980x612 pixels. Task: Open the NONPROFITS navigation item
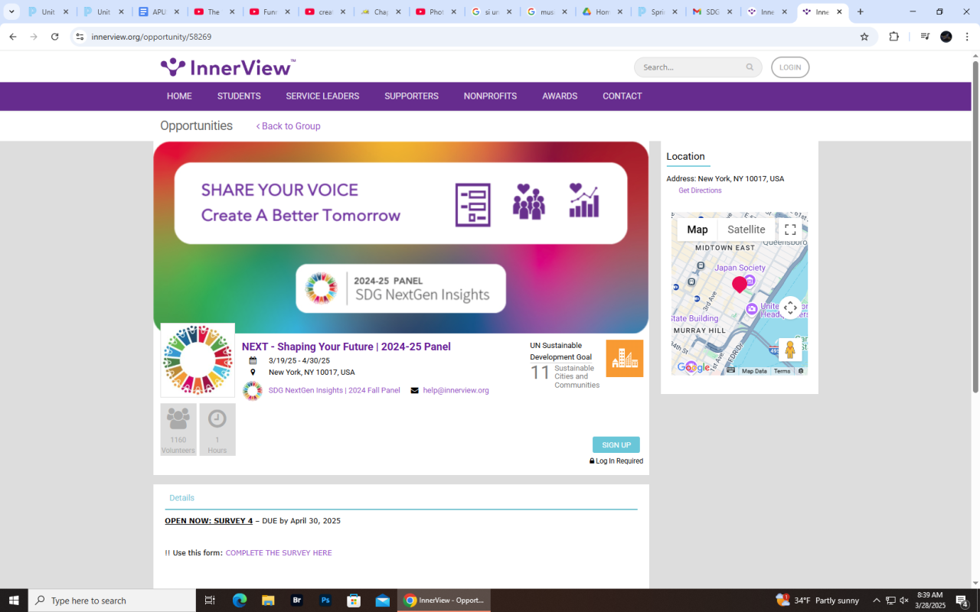coord(490,96)
